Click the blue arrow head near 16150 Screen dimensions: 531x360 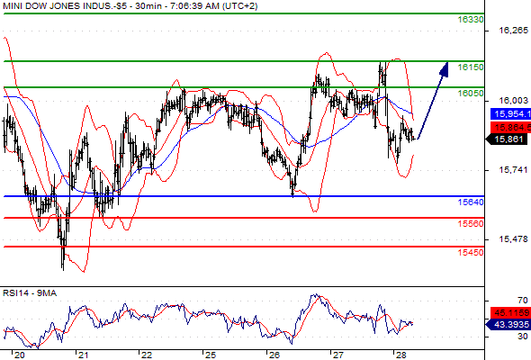[x=444, y=69]
